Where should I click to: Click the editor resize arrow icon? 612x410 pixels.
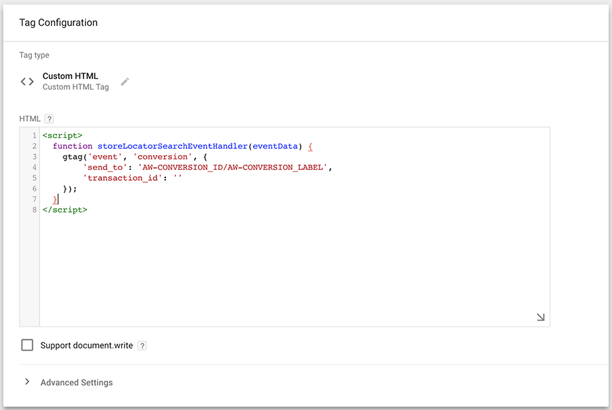tap(540, 317)
